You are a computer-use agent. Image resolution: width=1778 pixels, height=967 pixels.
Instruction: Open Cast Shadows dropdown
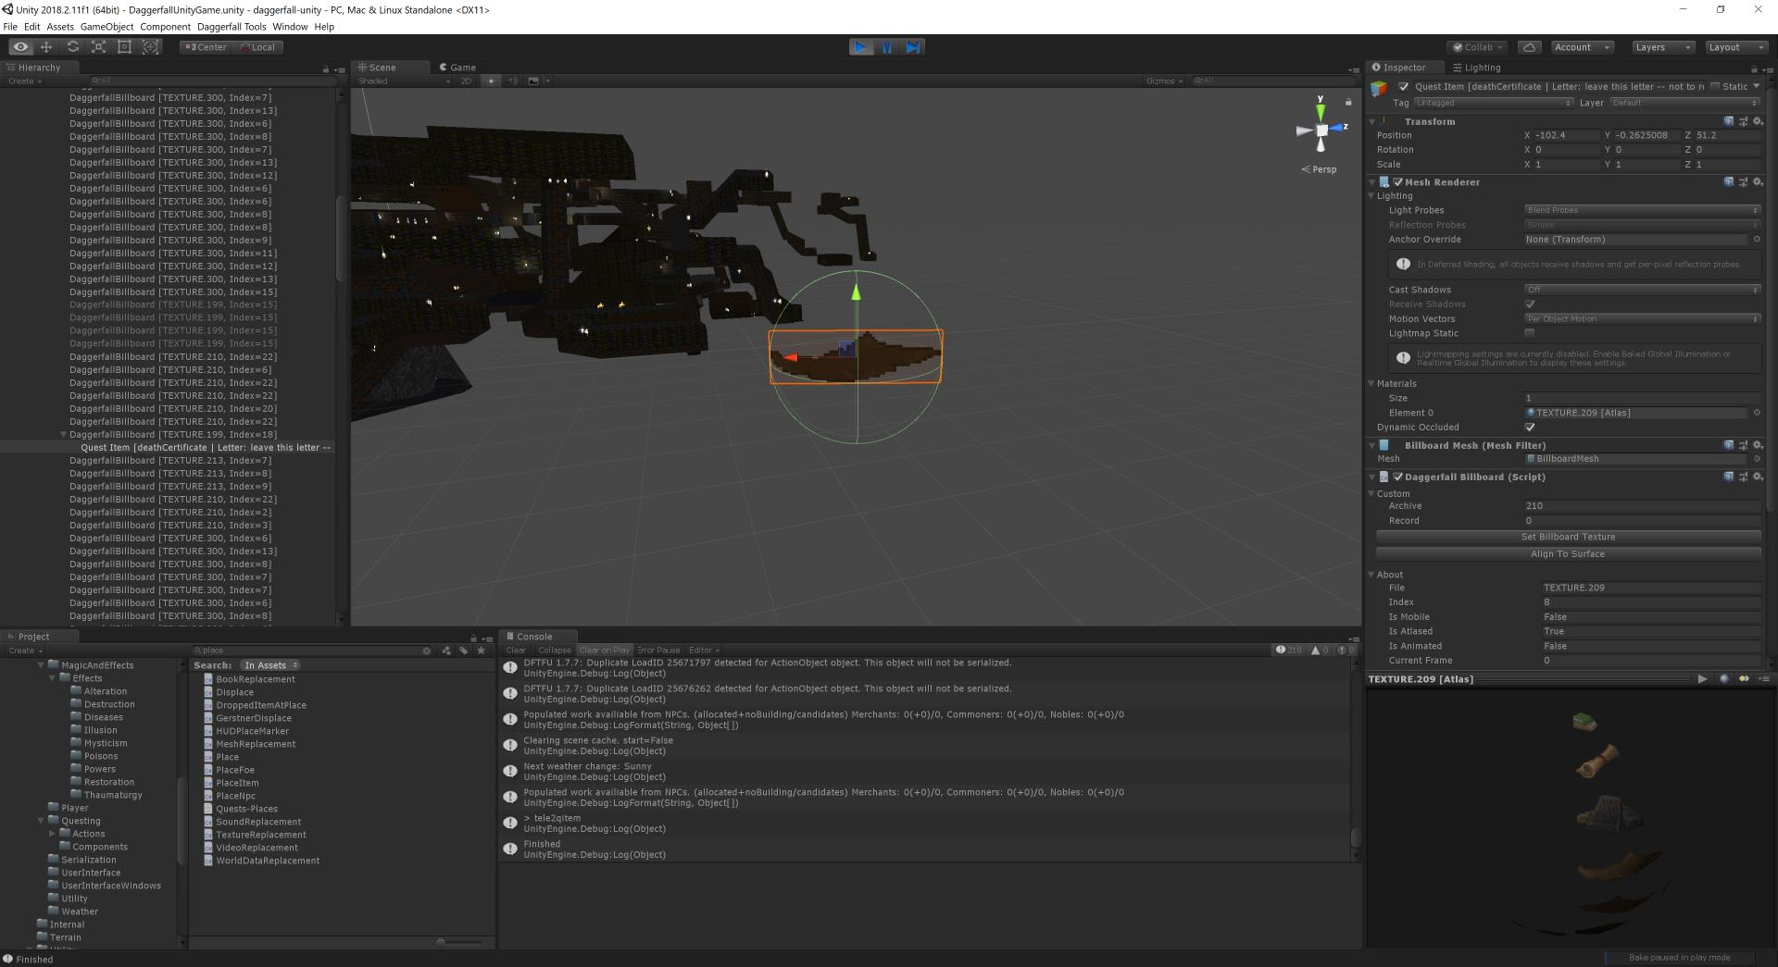tap(1642, 290)
